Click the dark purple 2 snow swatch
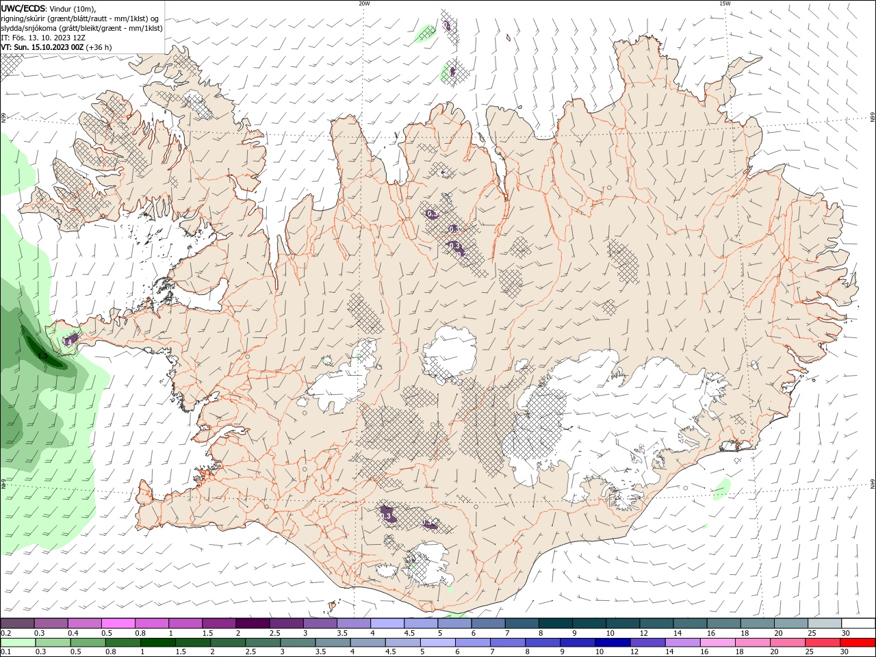876x657 pixels. click(253, 623)
